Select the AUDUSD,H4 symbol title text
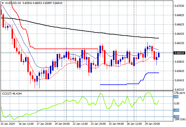This screenshot has width=186, height=127. pyautogui.click(x=13, y=3)
